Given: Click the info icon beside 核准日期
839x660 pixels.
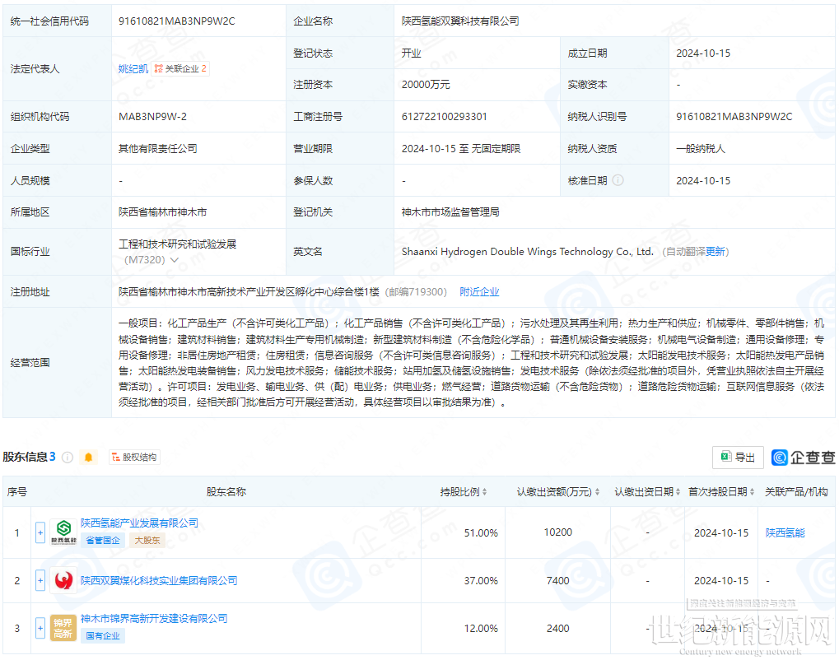Looking at the screenshot, I should pyautogui.click(x=618, y=180).
